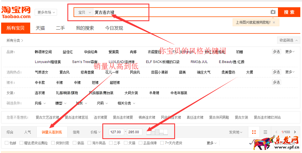This screenshot has width=302, height=153.
Task: Sort by 销量从高到低 tab
Action: [52, 132]
